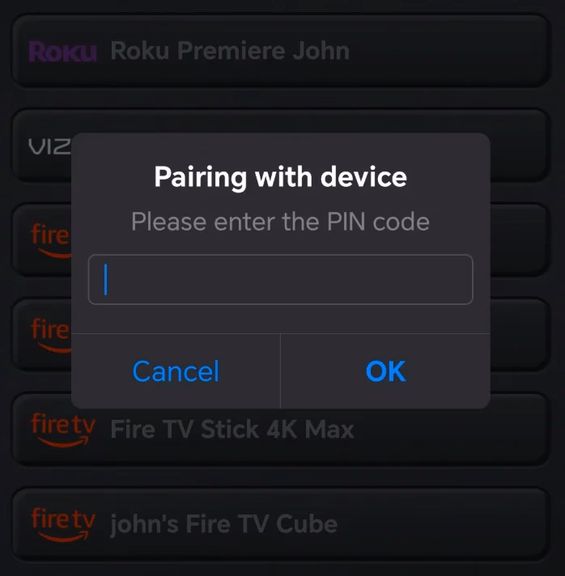The height and width of the screenshot is (576, 565).
Task: Click the Pairing with device title
Action: click(281, 177)
